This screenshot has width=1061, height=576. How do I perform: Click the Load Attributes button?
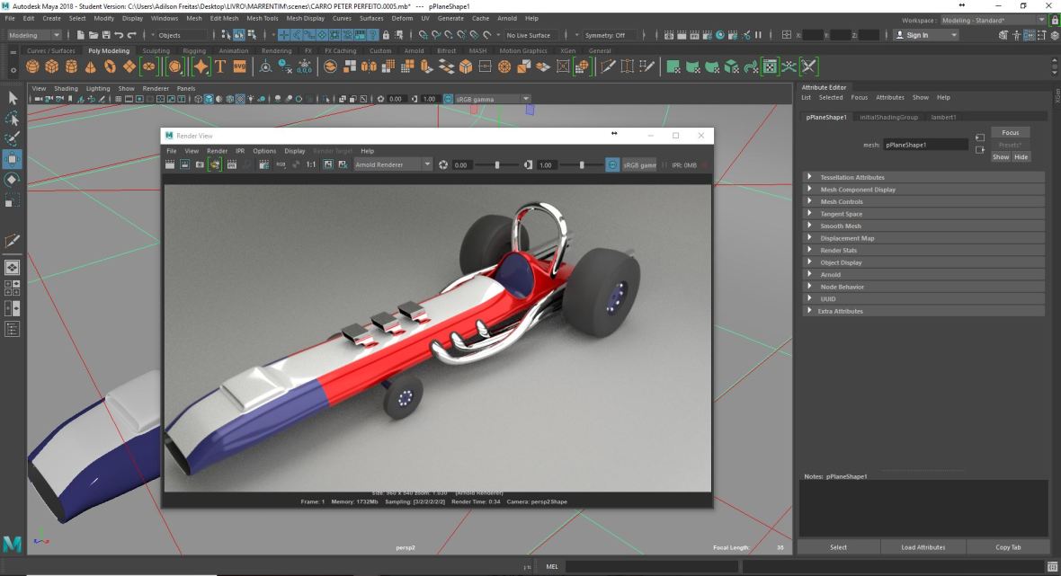(923, 546)
